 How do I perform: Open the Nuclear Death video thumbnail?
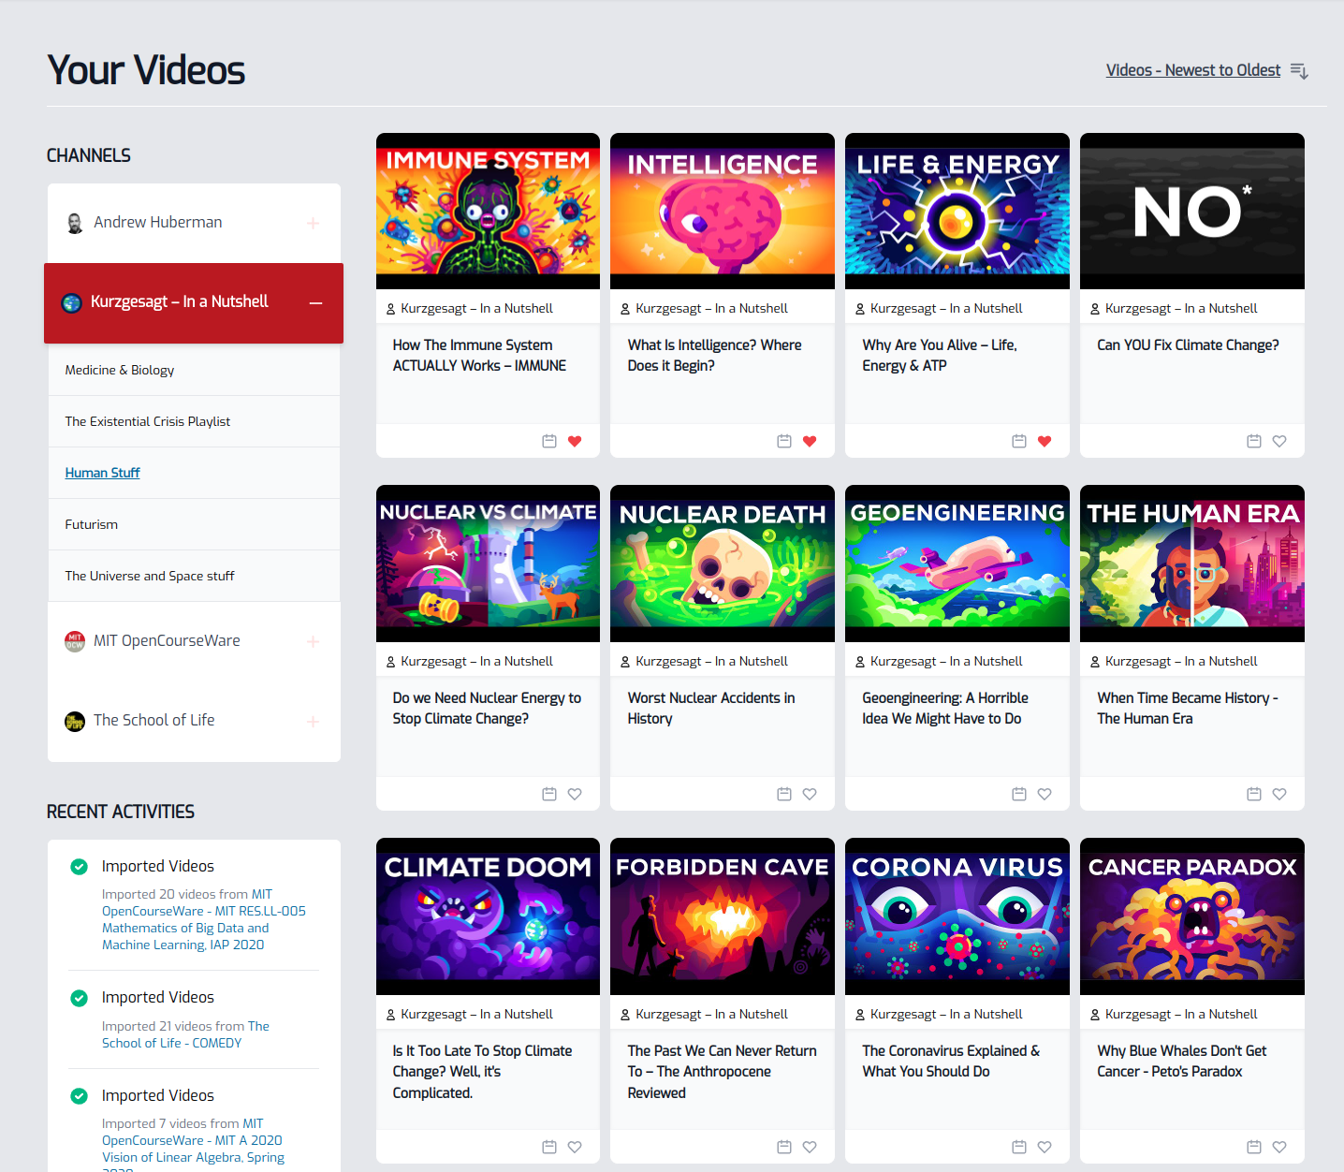[723, 564]
